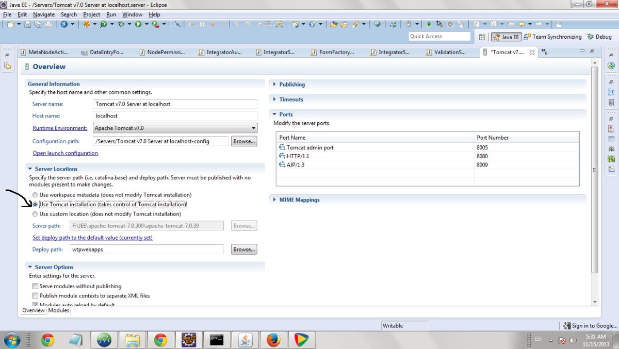Open the File menu
The height and width of the screenshot is (349, 619).
click(7, 14)
